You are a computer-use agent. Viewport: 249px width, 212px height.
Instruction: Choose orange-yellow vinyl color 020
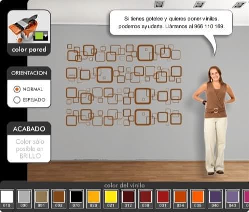click(94, 199)
